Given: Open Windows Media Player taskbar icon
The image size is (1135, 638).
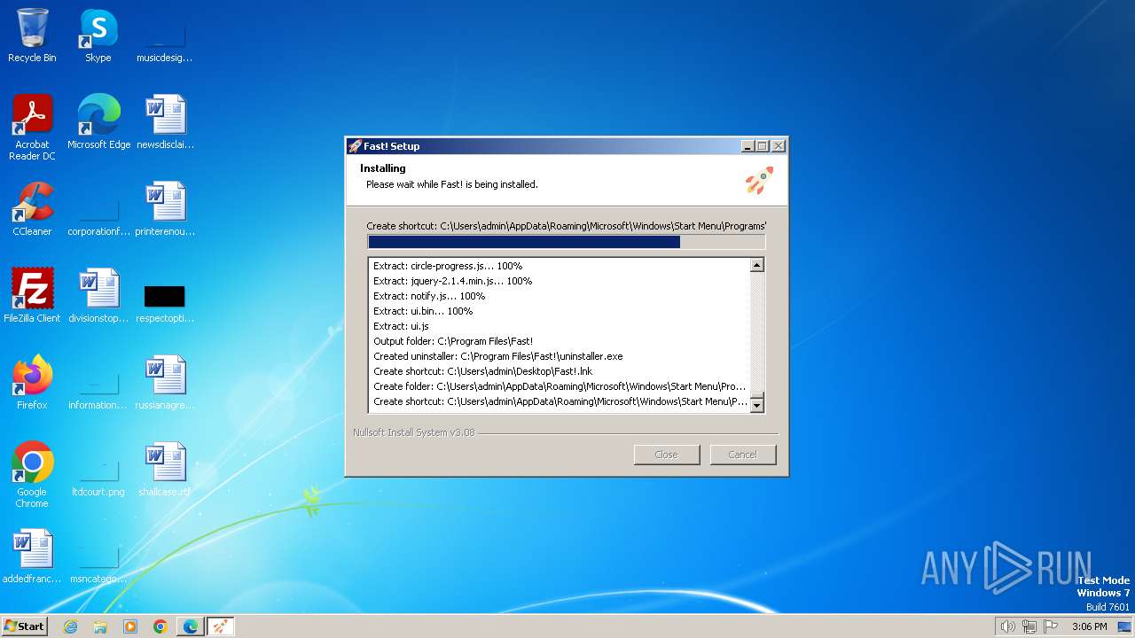Looking at the screenshot, I should point(130,626).
